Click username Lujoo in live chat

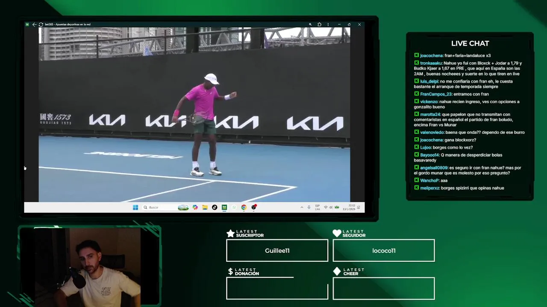[426, 148]
